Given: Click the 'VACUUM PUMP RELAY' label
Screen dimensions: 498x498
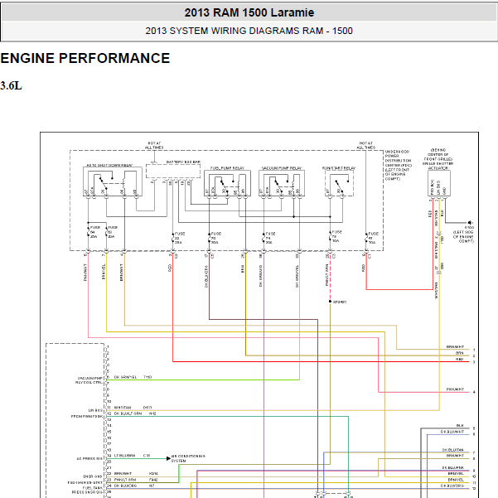Looking at the screenshot, I should pos(282,168).
